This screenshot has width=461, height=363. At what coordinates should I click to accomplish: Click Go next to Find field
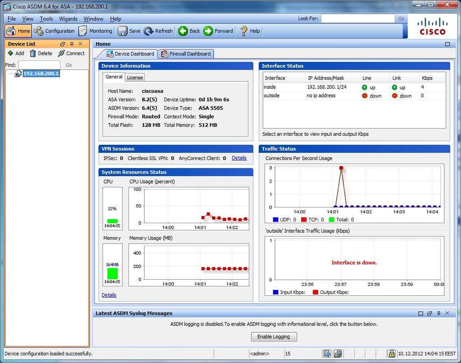click(x=69, y=65)
